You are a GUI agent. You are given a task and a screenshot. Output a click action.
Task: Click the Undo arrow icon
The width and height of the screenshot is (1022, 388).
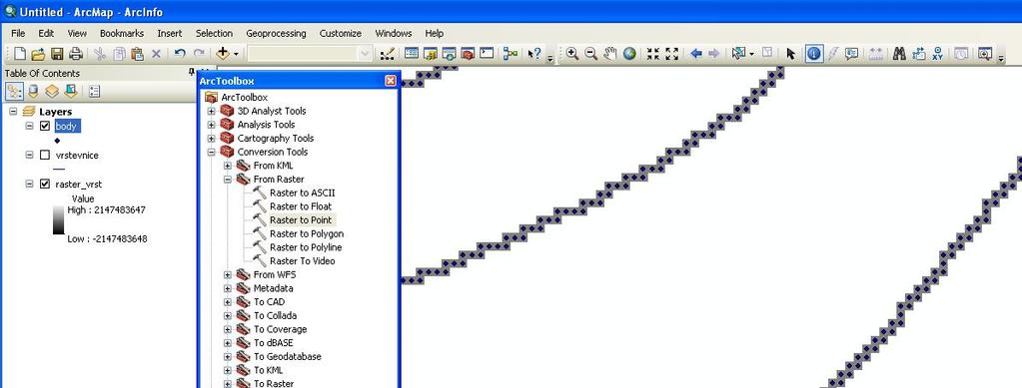pos(180,54)
